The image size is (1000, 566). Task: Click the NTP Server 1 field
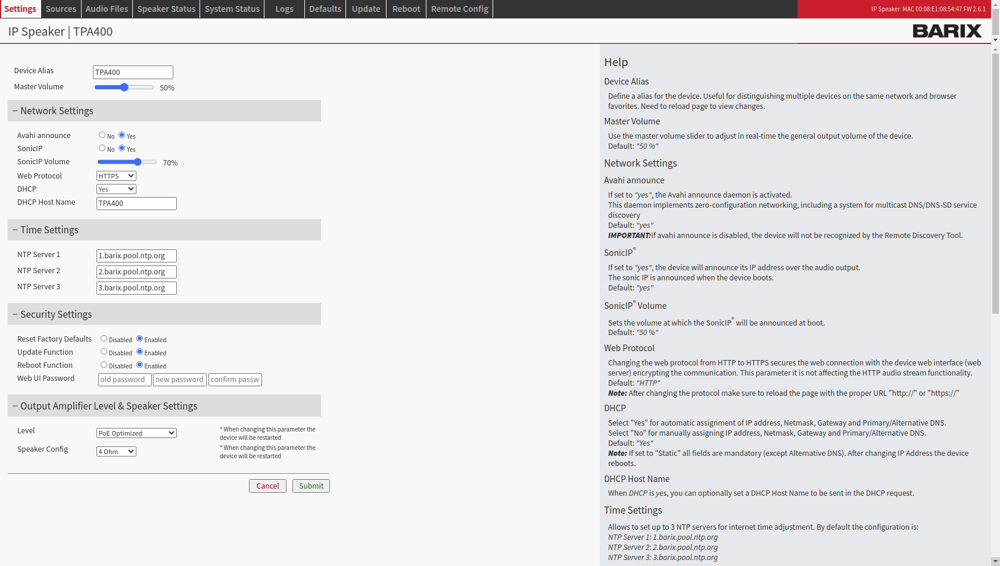[x=136, y=256]
